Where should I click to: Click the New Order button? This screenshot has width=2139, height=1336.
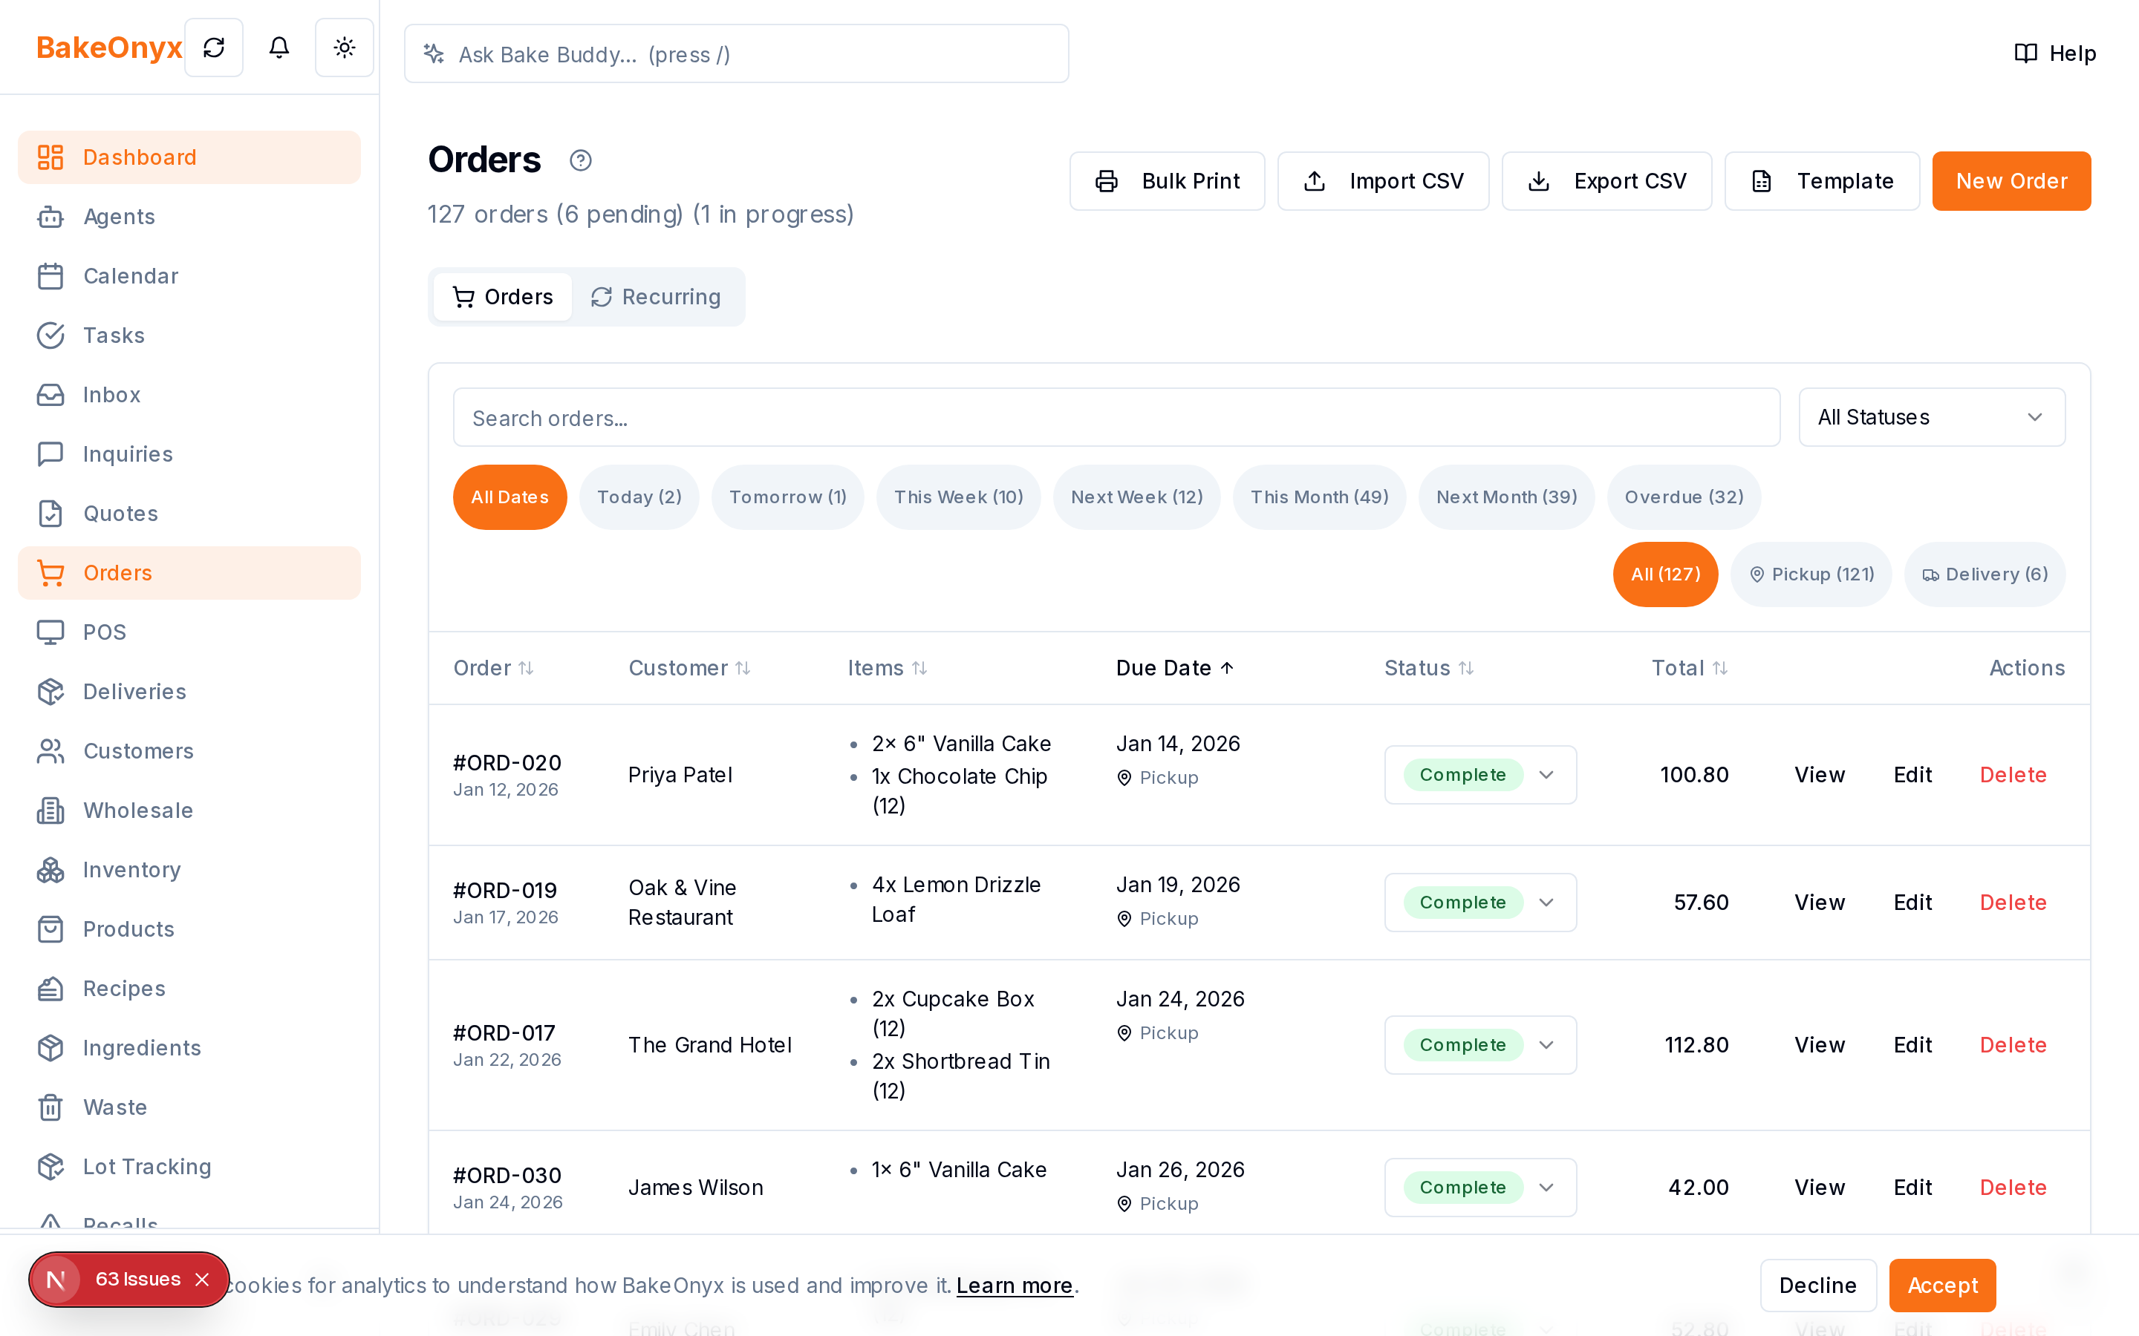point(2011,181)
